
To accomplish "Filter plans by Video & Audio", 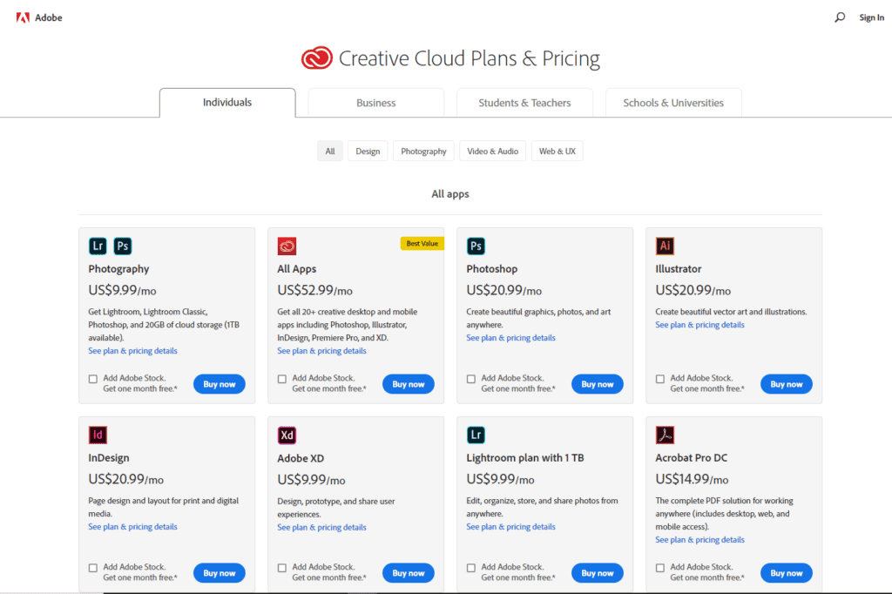I will coord(493,152).
